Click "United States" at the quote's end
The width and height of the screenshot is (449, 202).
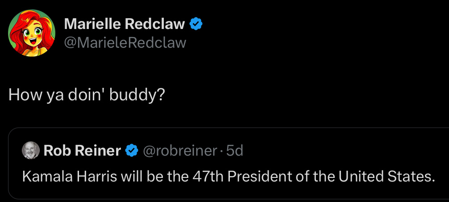click(x=387, y=177)
